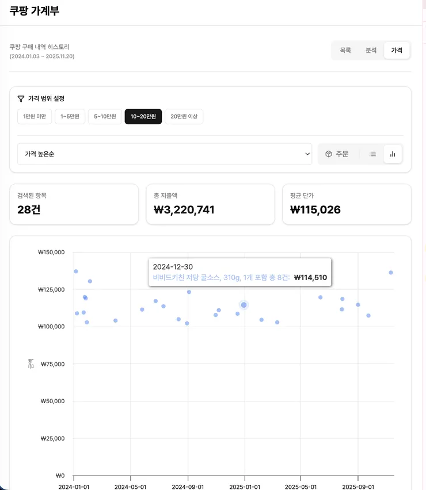The width and height of the screenshot is (426, 490).
Task: Click the highlighted 2024-12-30 data point
Action: [244, 305]
